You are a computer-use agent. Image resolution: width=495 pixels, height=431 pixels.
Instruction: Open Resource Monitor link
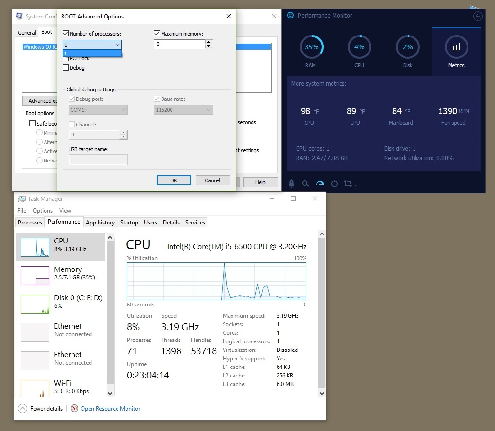[x=110, y=409]
